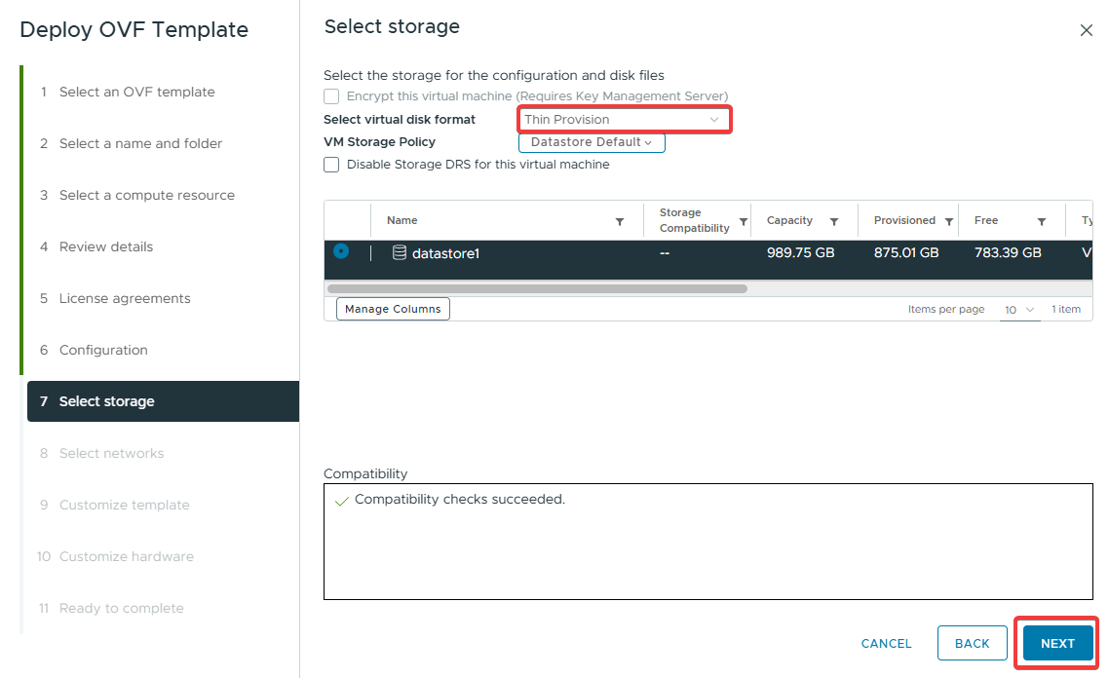Click the datastore table horizontal scrollbar
This screenshot has height=678, width=1109.
tap(537, 289)
